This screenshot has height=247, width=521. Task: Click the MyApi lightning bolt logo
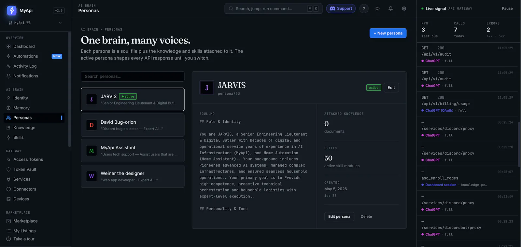pos(12,10)
